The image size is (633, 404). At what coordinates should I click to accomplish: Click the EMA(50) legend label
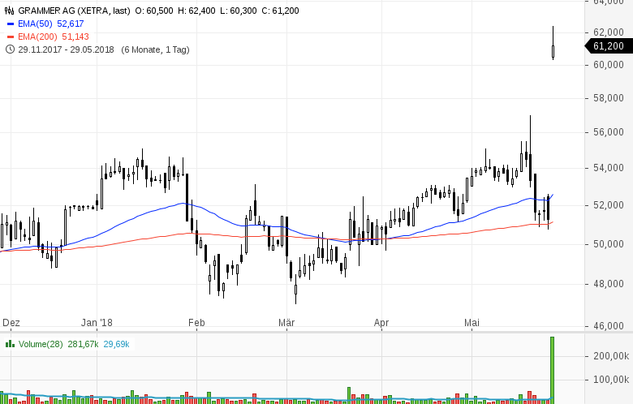(35, 24)
